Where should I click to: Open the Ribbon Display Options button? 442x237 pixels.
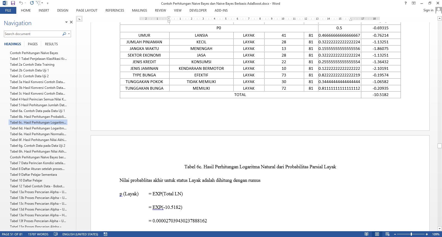[414, 3]
